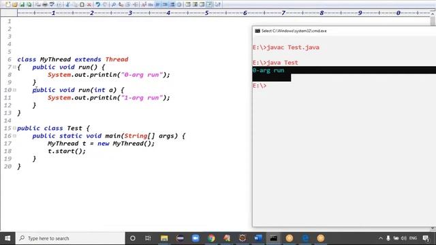Click 'run(int a)' method signature
436x245 pixels.
97,90
